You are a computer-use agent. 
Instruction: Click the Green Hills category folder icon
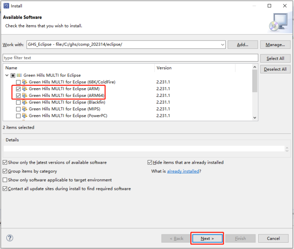coord(19,75)
